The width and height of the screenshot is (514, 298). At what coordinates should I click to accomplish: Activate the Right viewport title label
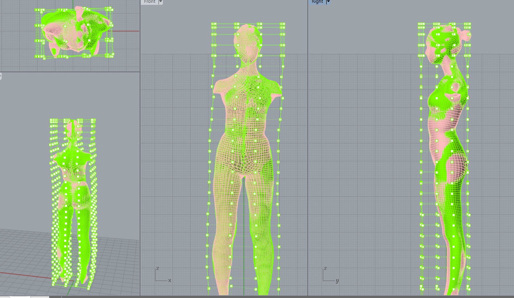(x=317, y=2)
